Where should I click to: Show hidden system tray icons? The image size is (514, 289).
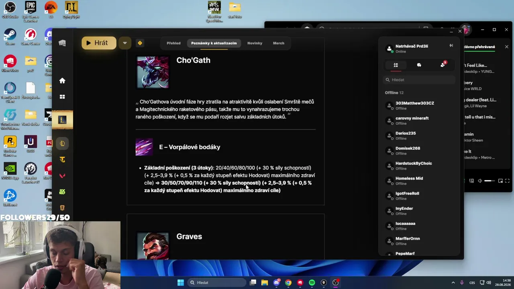(453, 283)
